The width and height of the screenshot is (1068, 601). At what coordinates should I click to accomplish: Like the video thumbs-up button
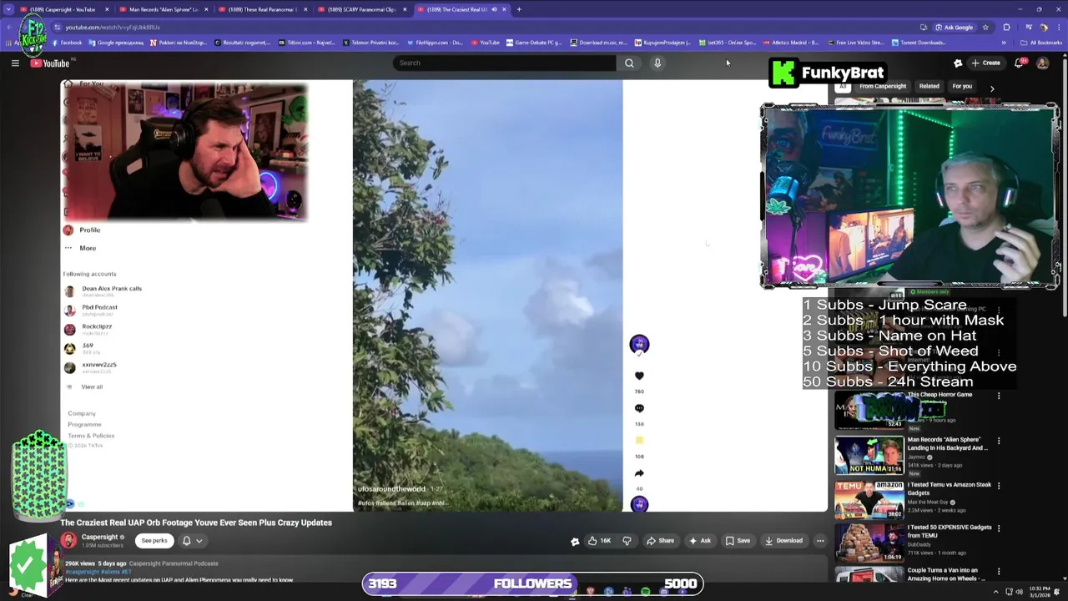click(600, 540)
